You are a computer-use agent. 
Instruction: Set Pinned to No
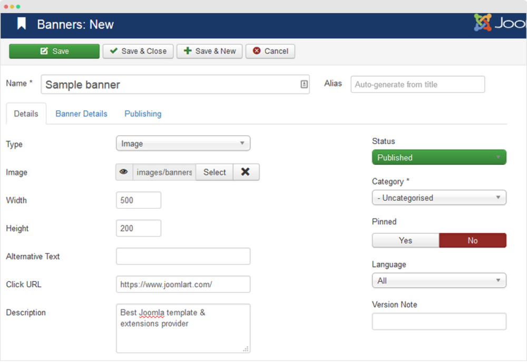coord(472,240)
